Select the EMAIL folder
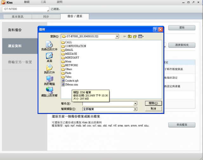 (67, 50)
